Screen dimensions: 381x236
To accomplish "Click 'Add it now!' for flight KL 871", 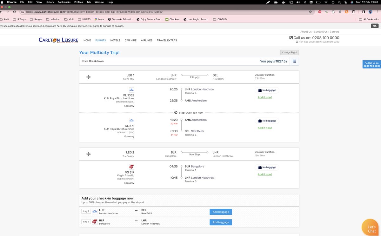I will tap(265, 128).
